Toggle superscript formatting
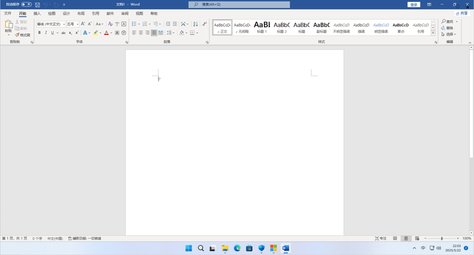 point(77,33)
